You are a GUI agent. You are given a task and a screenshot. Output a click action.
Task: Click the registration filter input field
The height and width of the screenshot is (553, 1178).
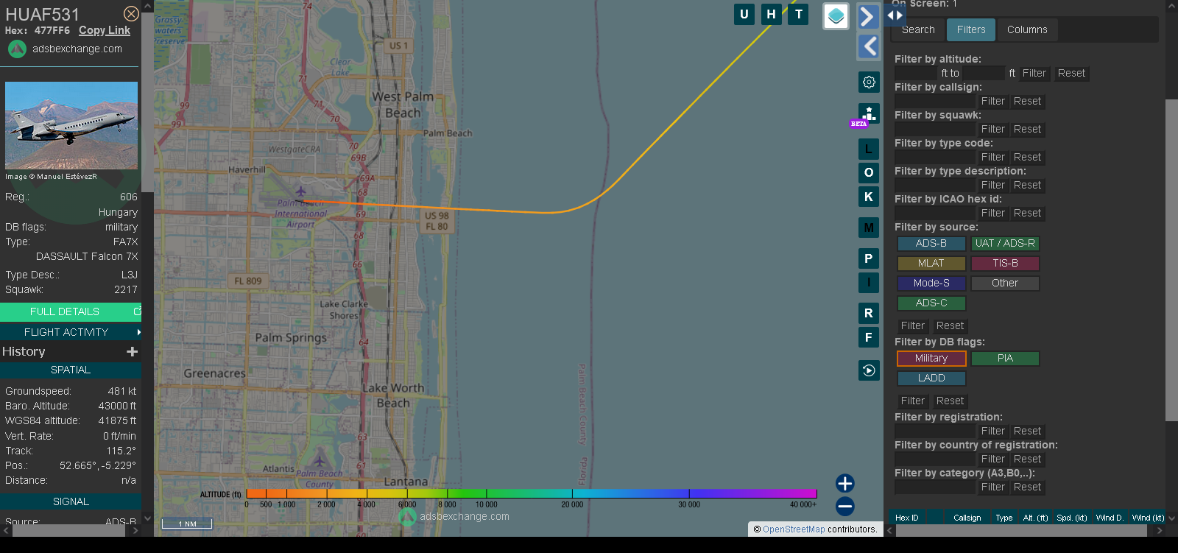(935, 431)
